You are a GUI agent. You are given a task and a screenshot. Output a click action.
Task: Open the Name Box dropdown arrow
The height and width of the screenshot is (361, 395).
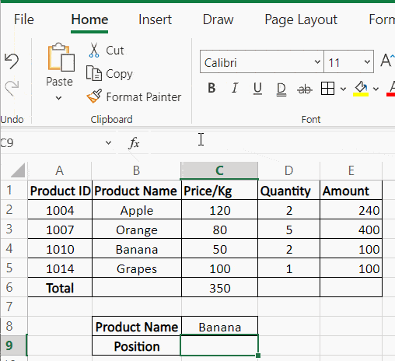[x=108, y=142]
